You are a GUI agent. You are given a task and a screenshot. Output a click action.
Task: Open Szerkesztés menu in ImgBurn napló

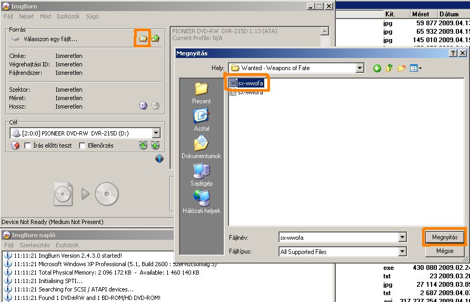coord(35,245)
